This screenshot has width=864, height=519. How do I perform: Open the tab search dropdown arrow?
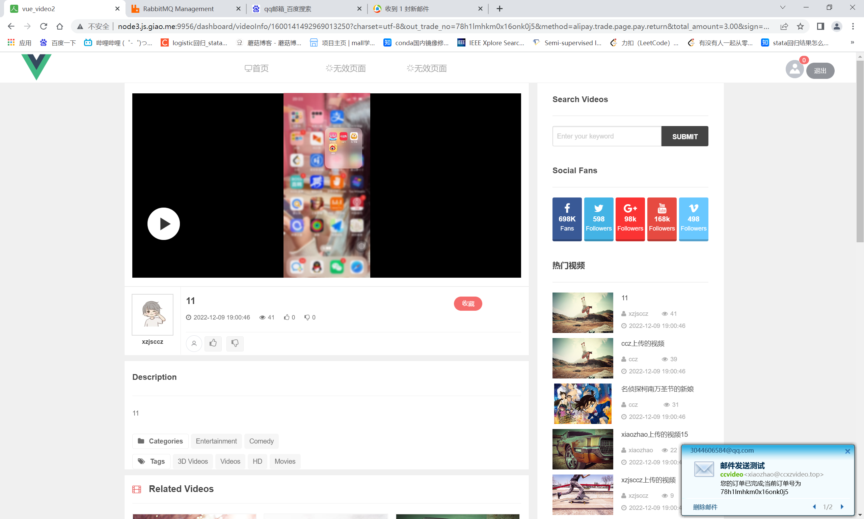click(783, 7)
